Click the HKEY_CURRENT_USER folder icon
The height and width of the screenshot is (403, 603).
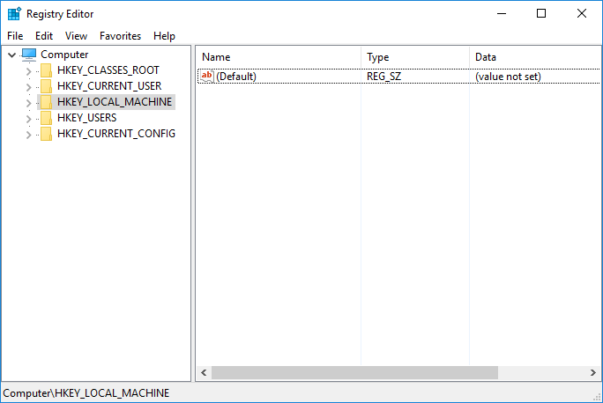tap(46, 86)
